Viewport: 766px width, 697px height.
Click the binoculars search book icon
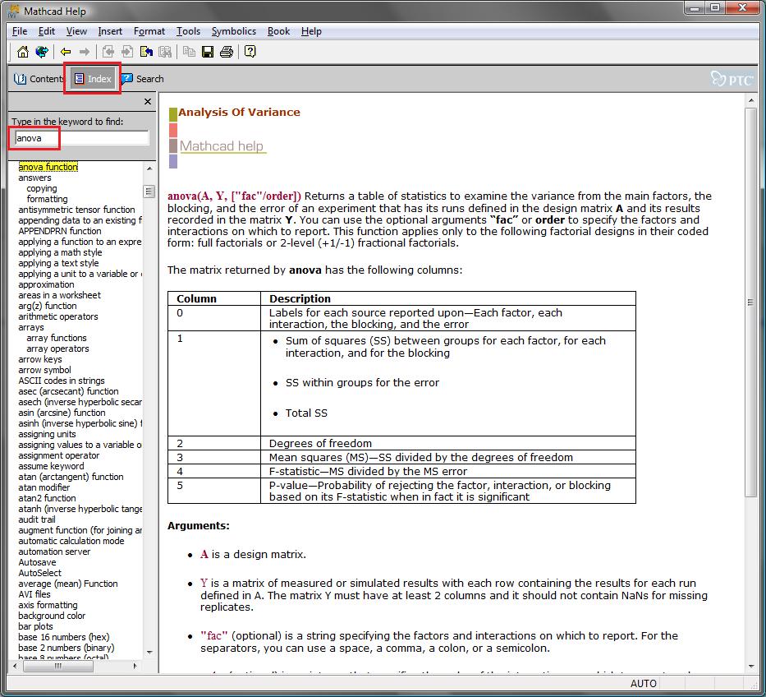165,52
